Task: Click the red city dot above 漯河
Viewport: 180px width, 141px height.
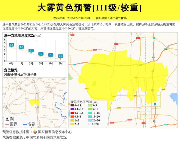Action: (x=37, y=92)
